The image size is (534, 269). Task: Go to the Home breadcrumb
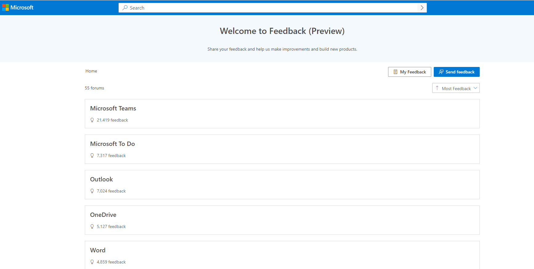[91, 71]
